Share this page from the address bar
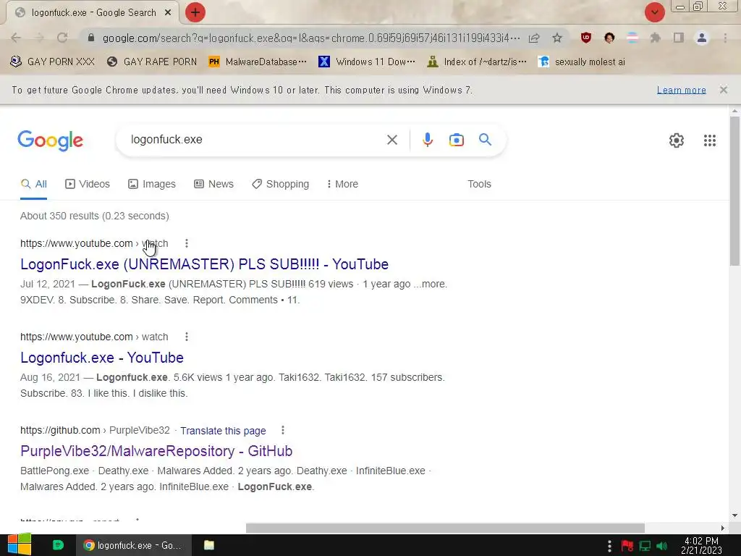The width and height of the screenshot is (741, 556). [x=534, y=38]
